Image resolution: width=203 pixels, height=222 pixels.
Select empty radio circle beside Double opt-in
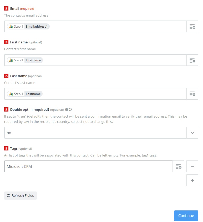pyautogui.click(x=70, y=109)
